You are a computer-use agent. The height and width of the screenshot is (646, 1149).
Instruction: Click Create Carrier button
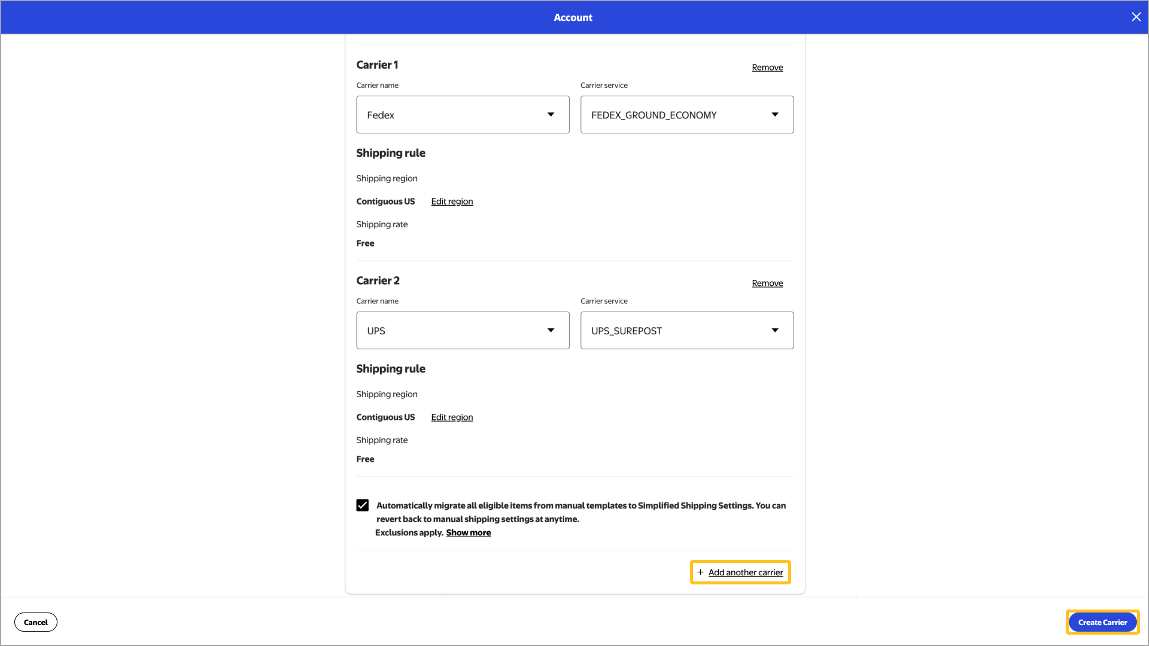(x=1102, y=622)
